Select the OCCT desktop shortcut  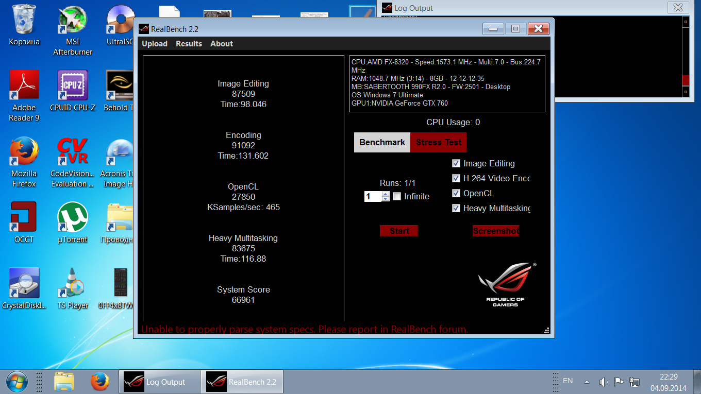pos(24,222)
